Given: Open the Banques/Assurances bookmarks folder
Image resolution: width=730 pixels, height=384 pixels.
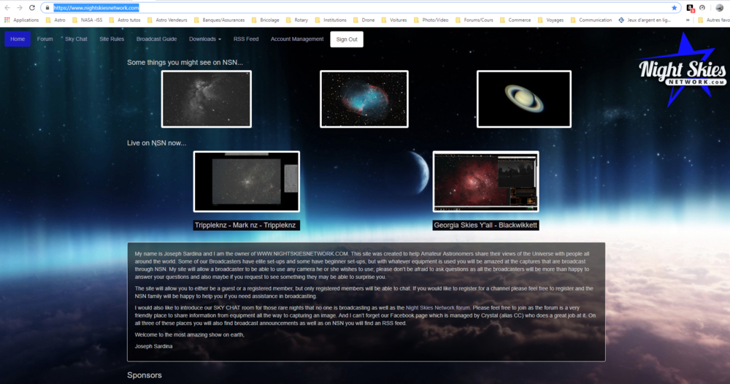Looking at the screenshot, I should pyautogui.click(x=219, y=20).
